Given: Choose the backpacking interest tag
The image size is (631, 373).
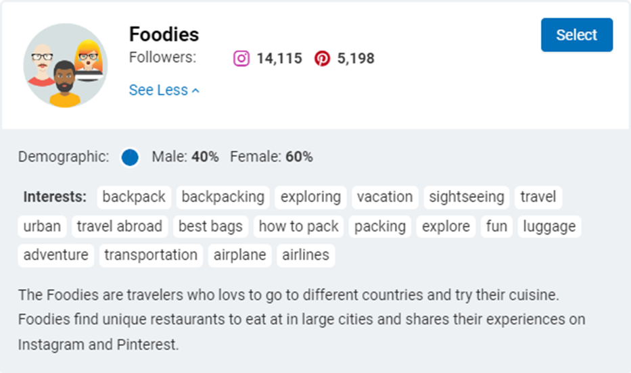Looking at the screenshot, I should coord(223,197).
